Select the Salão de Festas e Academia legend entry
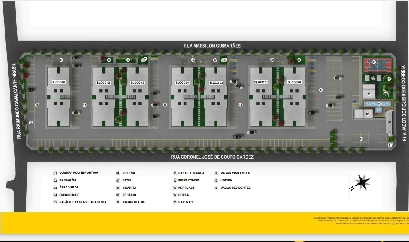409x242 pixels. click(83, 202)
